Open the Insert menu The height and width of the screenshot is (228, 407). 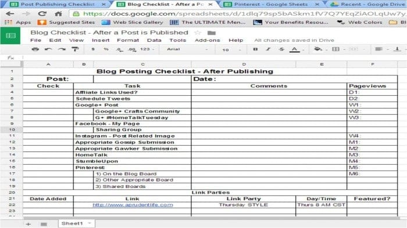(101, 40)
